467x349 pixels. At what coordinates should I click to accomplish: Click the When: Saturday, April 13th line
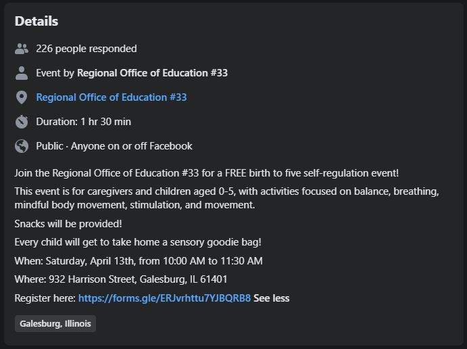139,261
